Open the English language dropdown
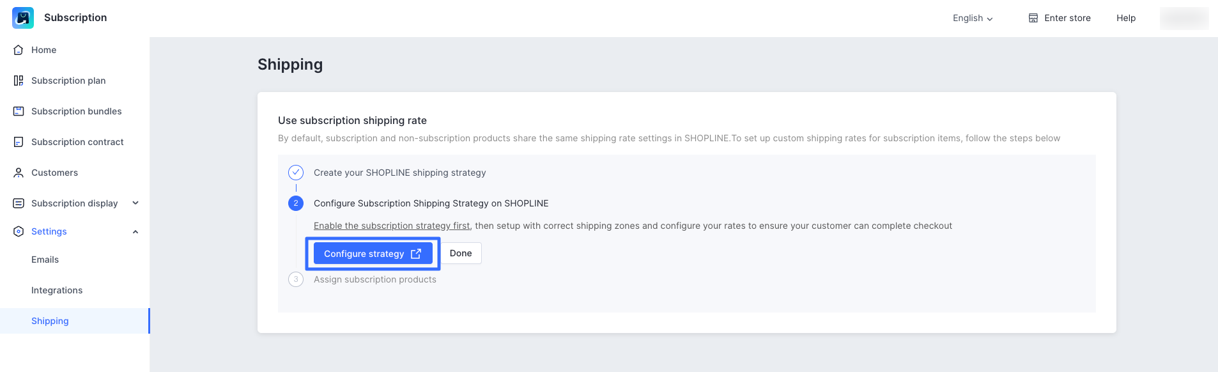This screenshot has height=372, width=1218. point(973,18)
